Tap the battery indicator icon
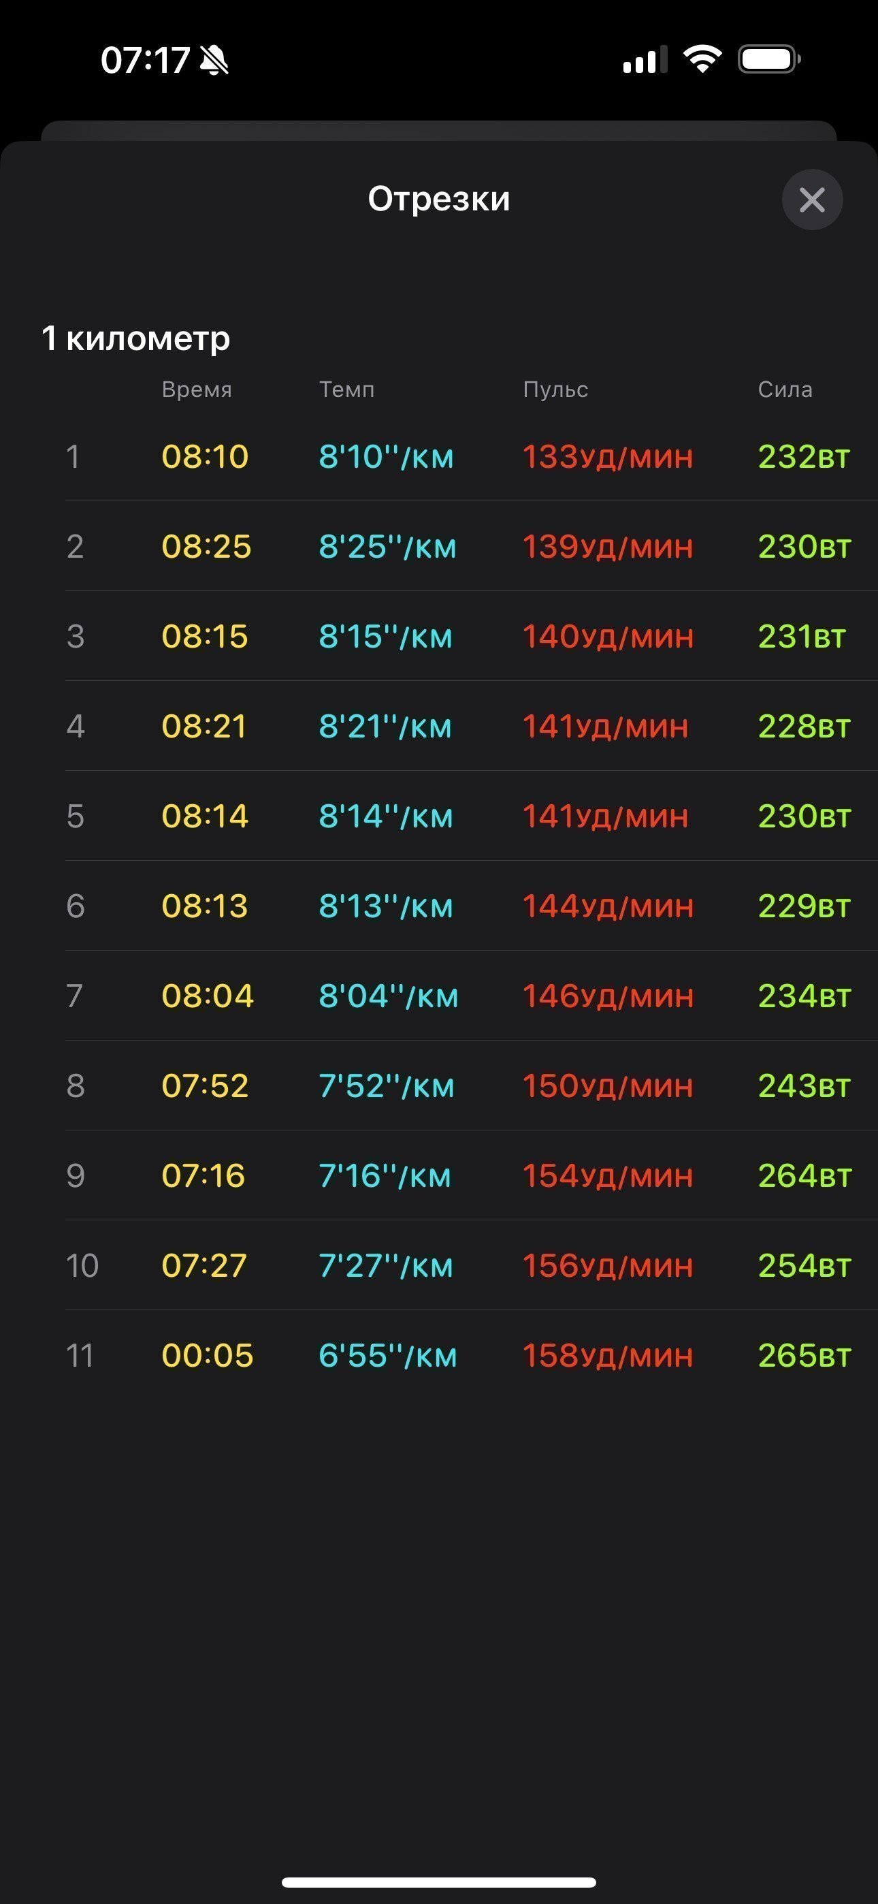The image size is (878, 1904). pyautogui.click(x=769, y=59)
